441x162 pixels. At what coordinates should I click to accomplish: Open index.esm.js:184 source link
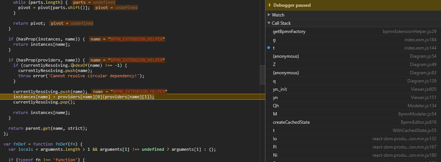(x=420, y=40)
